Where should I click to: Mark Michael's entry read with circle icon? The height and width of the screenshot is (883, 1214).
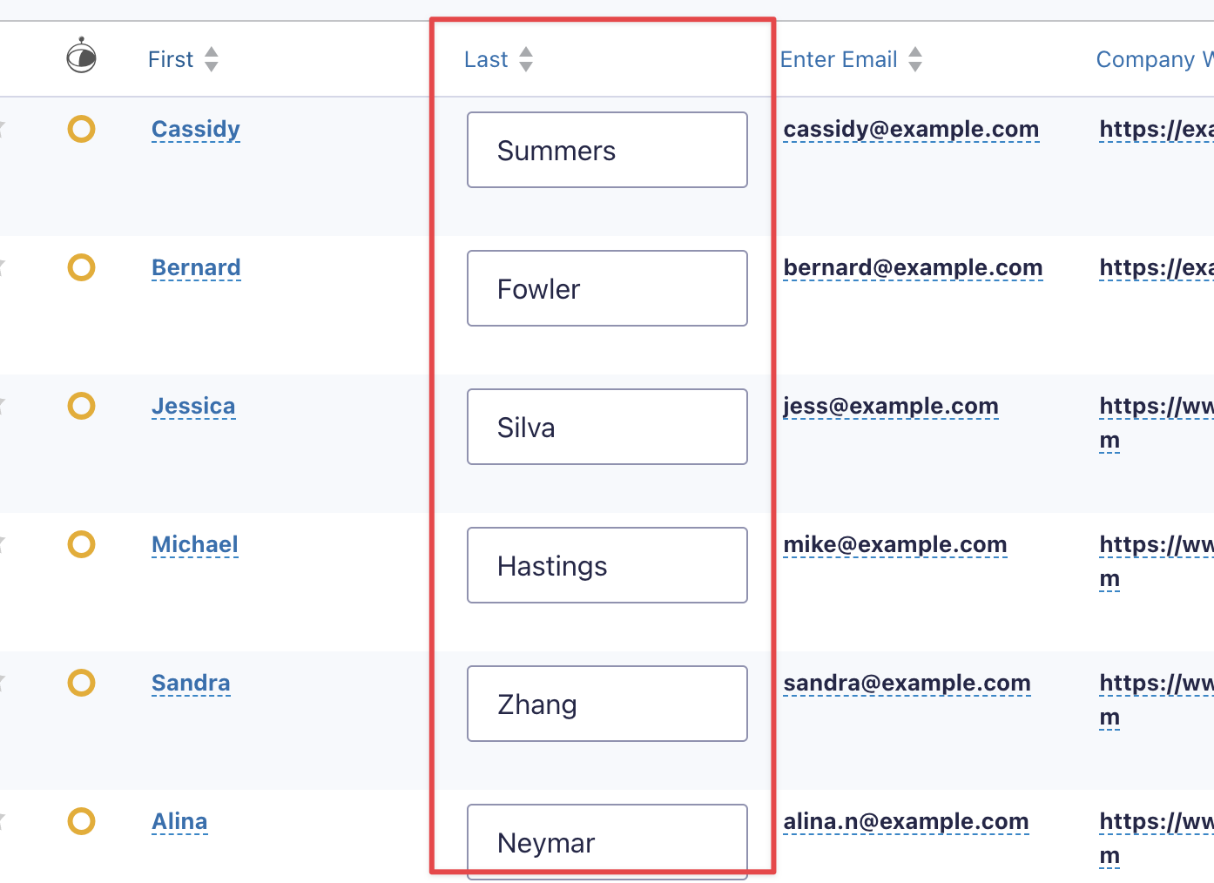[x=81, y=544]
